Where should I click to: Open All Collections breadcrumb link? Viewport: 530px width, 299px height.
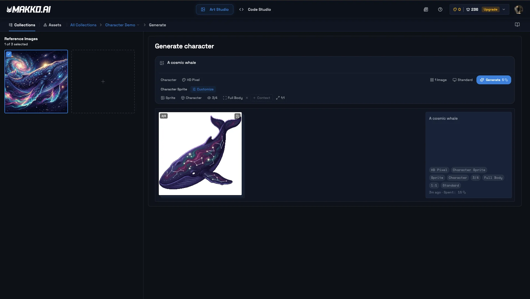pyautogui.click(x=83, y=25)
